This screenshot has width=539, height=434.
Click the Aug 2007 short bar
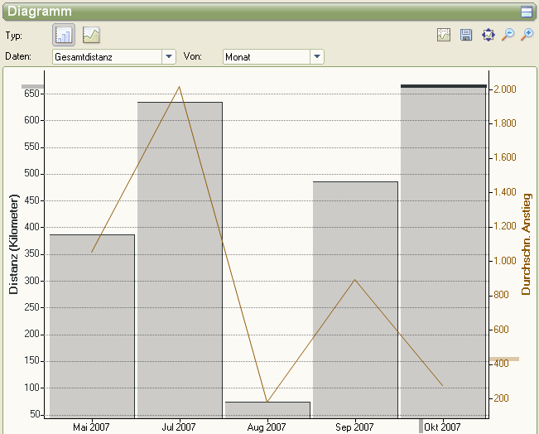tap(267, 408)
